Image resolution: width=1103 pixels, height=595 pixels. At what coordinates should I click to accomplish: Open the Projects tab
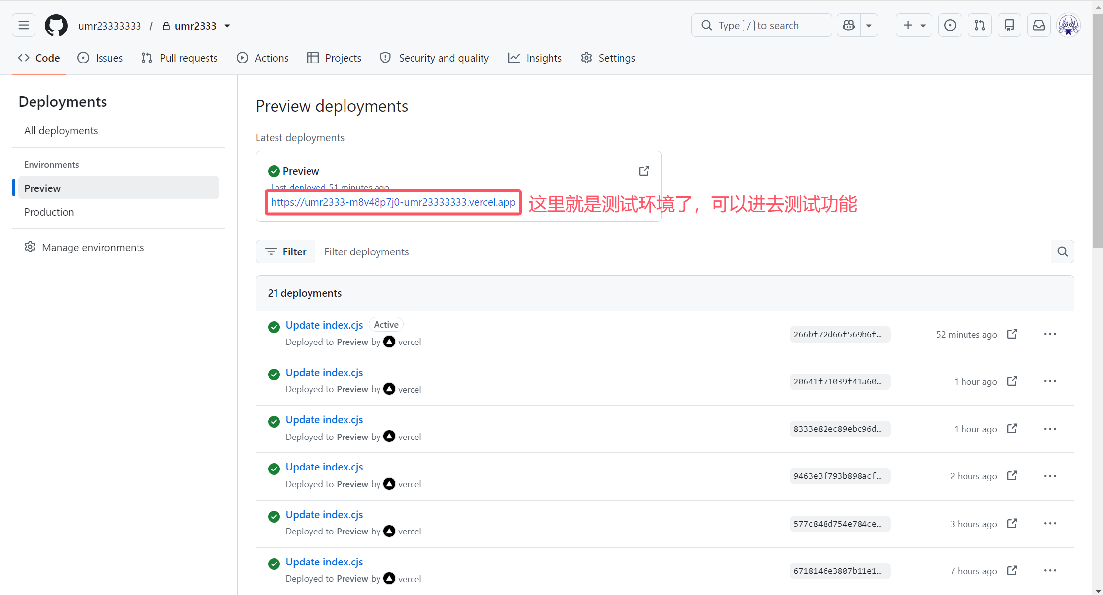(x=334, y=58)
